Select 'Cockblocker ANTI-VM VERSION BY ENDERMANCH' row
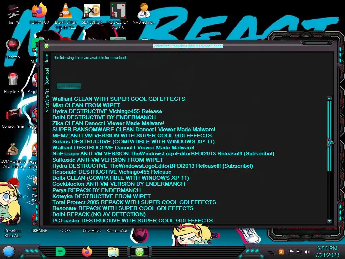 tap(119, 184)
